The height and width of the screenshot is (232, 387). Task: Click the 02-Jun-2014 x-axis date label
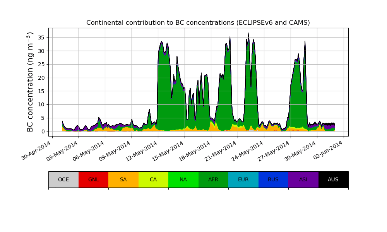click(x=329, y=150)
